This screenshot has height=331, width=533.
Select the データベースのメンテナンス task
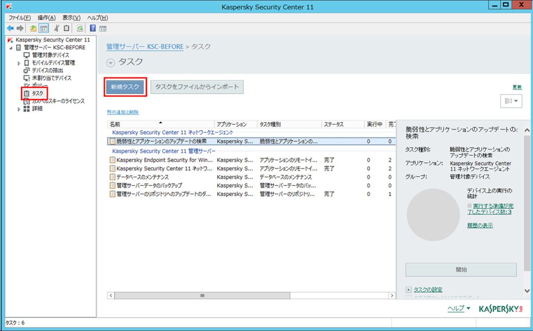(251, 177)
